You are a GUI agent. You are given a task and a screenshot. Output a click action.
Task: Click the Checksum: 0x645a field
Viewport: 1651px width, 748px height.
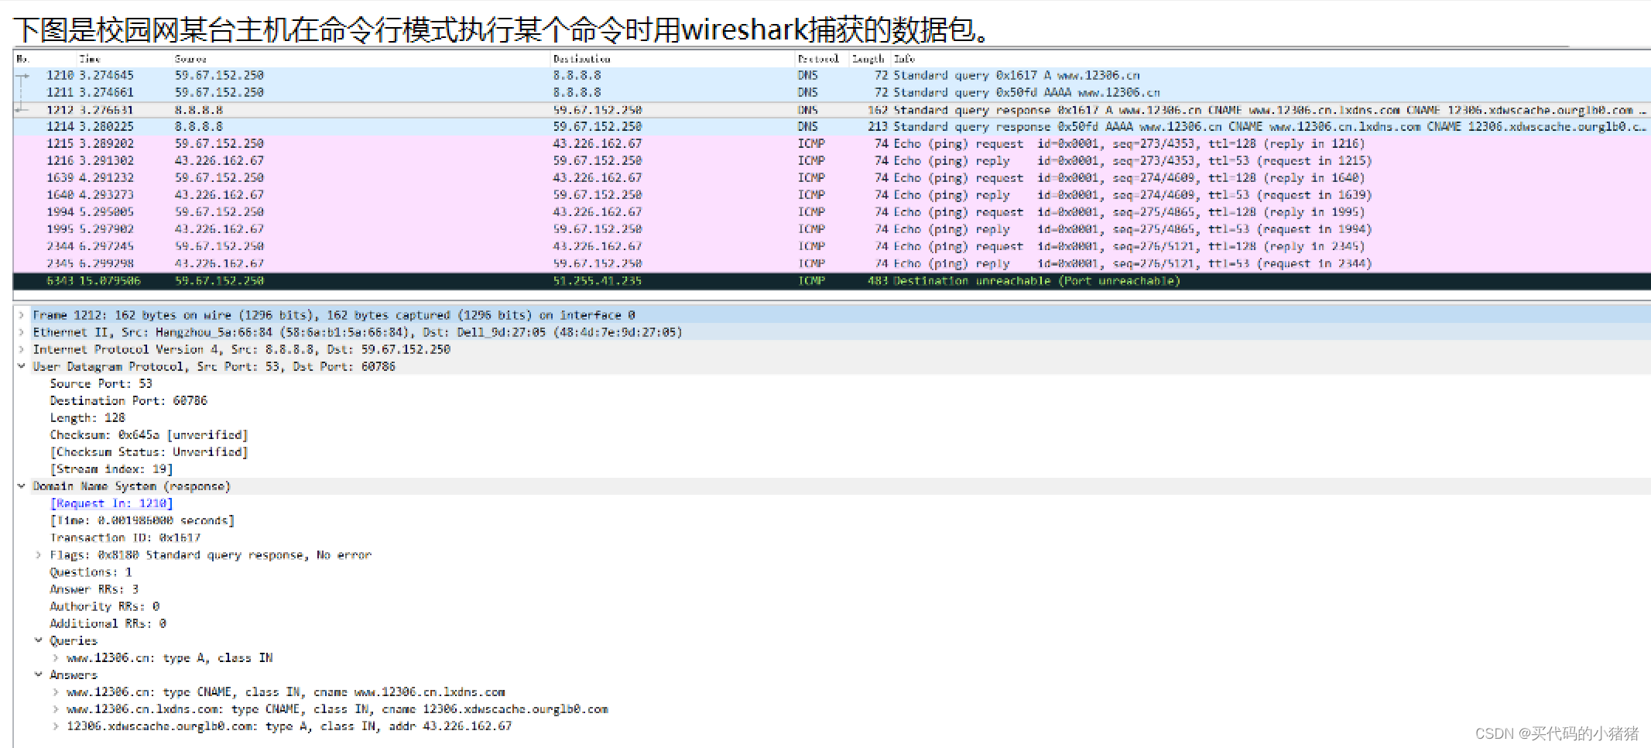(149, 434)
